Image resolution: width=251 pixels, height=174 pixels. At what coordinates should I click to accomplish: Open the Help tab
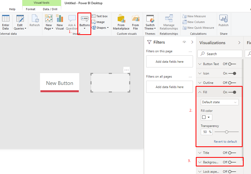[x=12, y=9]
